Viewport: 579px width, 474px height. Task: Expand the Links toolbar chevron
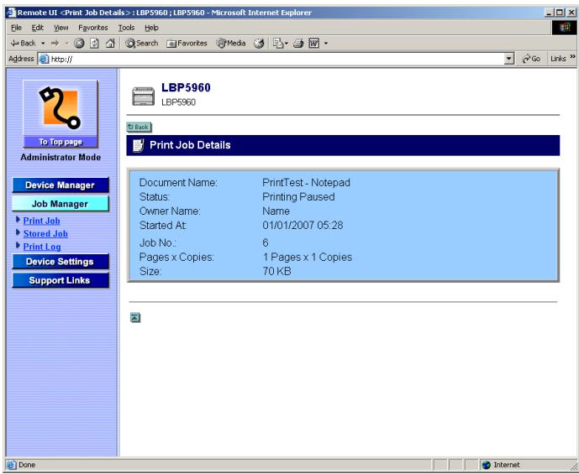coord(573,57)
